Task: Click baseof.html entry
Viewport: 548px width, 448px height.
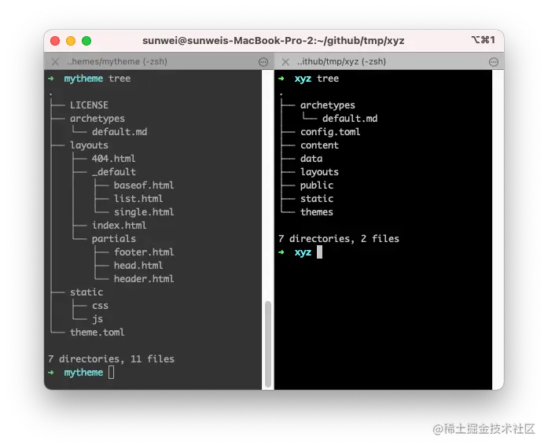Action: click(x=144, y=185)
